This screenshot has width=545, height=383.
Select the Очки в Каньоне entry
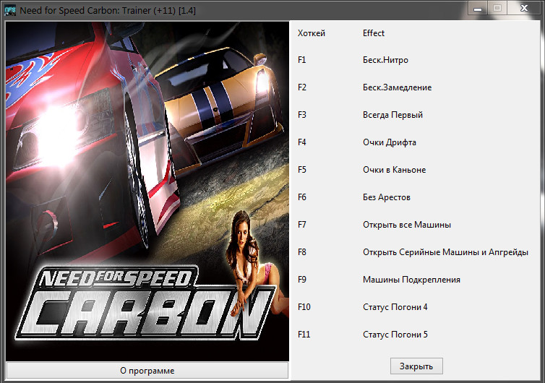click(x=394, y=170)
